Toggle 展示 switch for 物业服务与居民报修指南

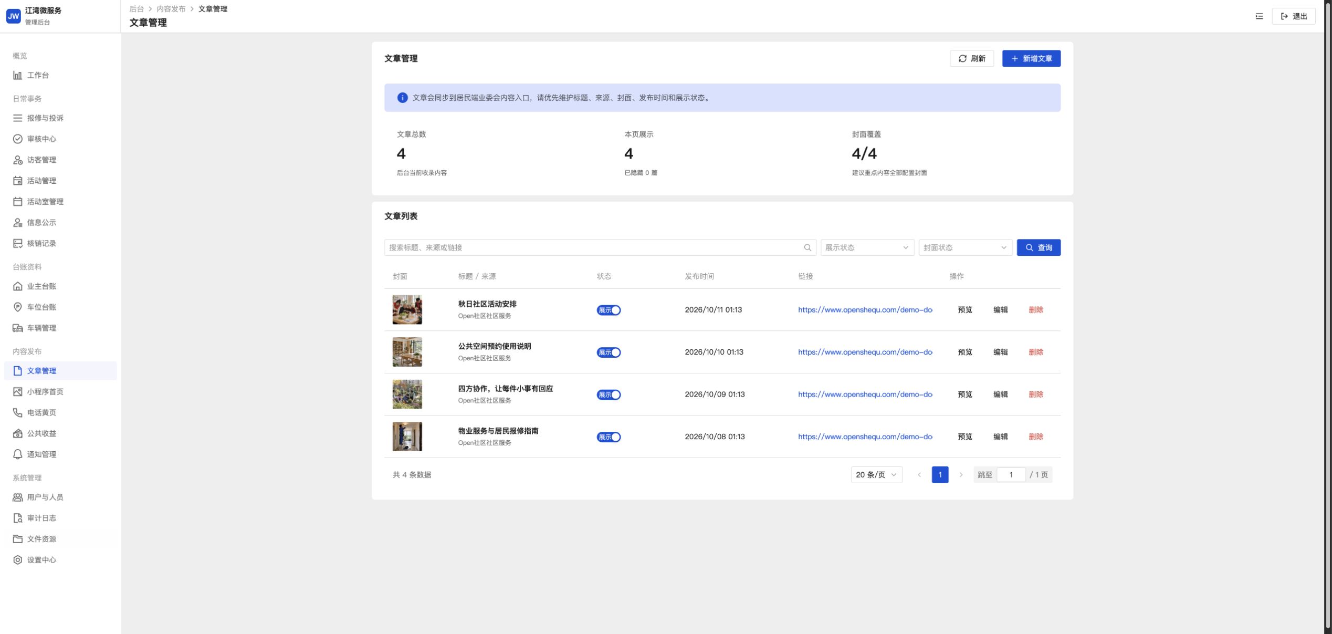click(x=609, y=437)
